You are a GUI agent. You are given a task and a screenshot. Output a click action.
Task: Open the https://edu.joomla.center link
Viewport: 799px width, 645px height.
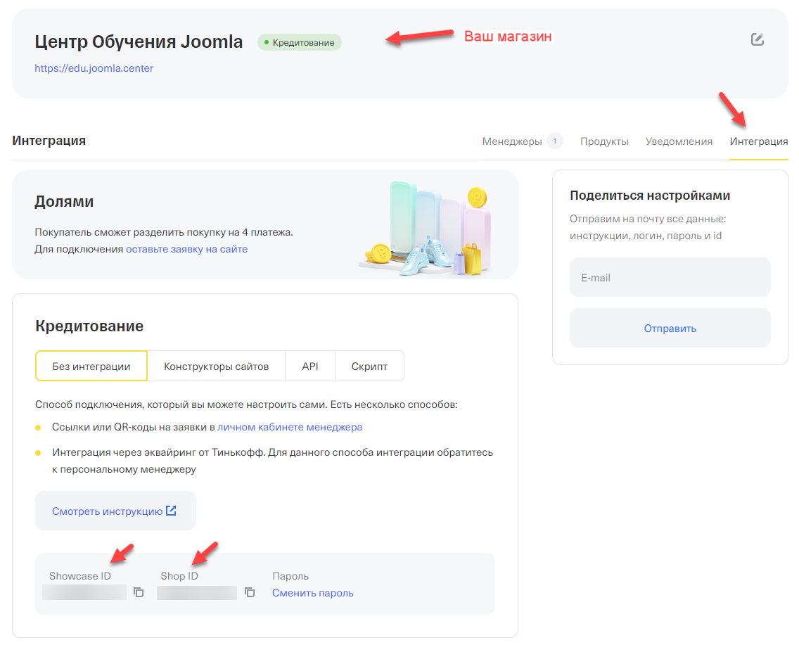[x=94, y=68]
